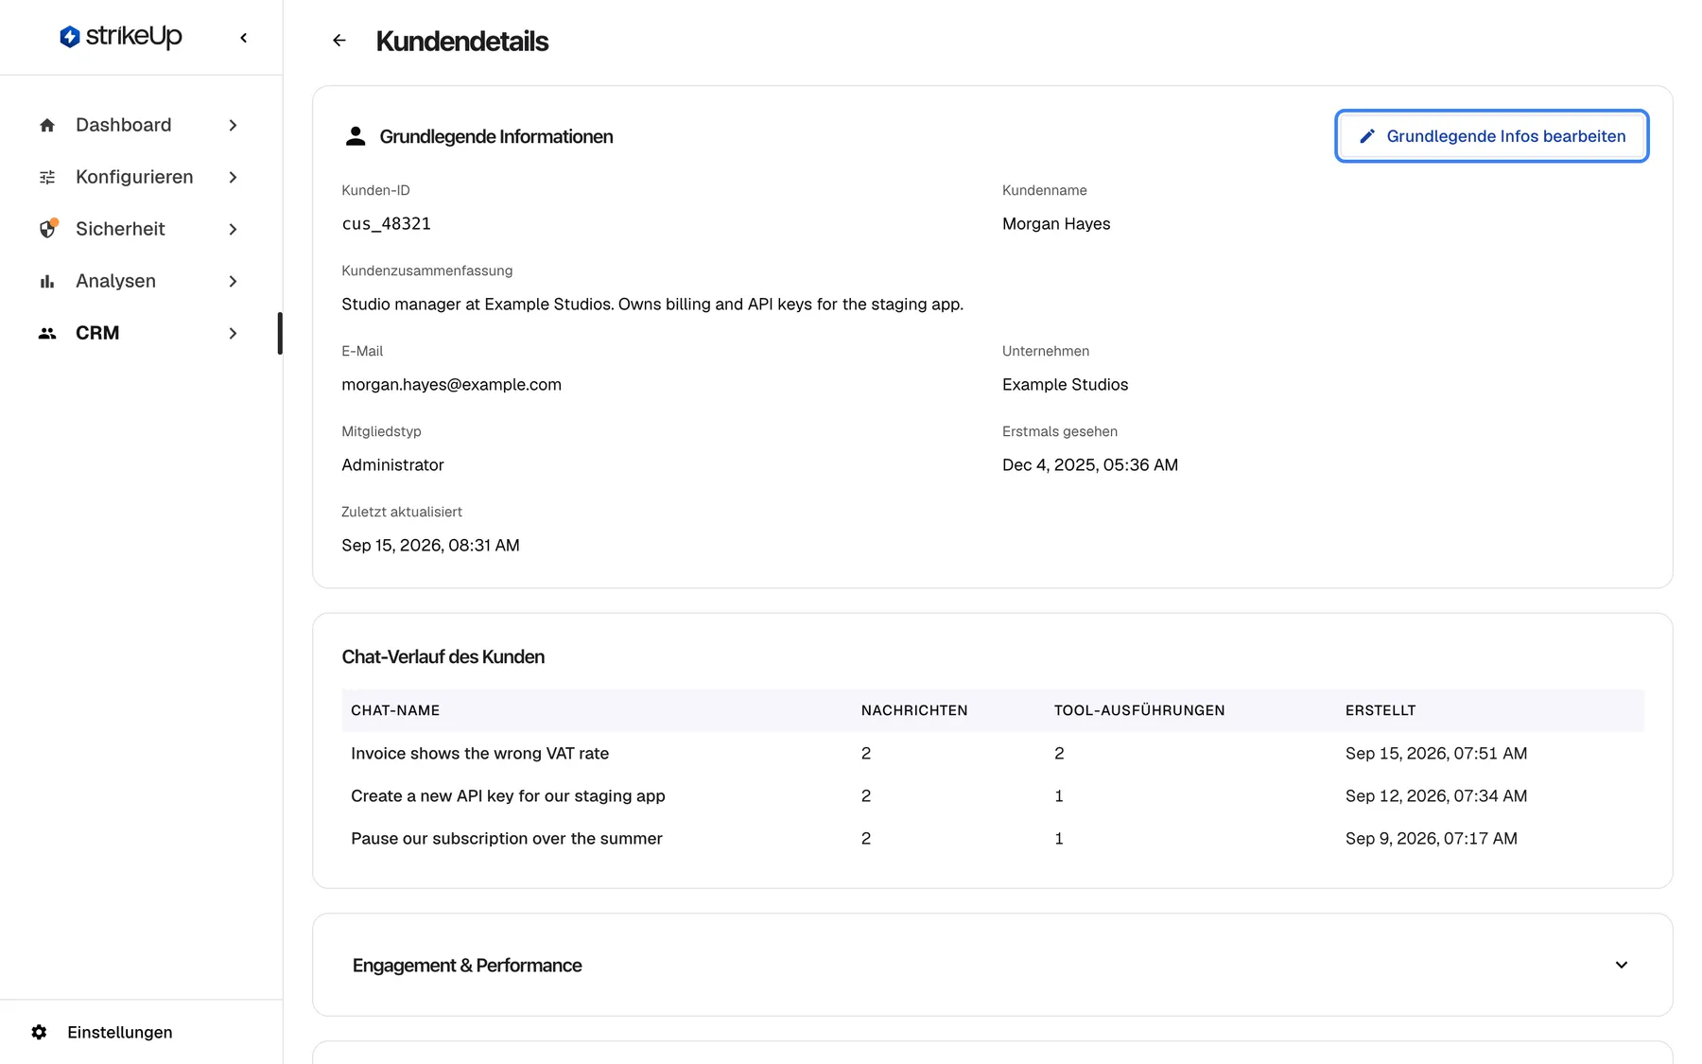Expand the CRM submenu chevron

pos(233,333)
